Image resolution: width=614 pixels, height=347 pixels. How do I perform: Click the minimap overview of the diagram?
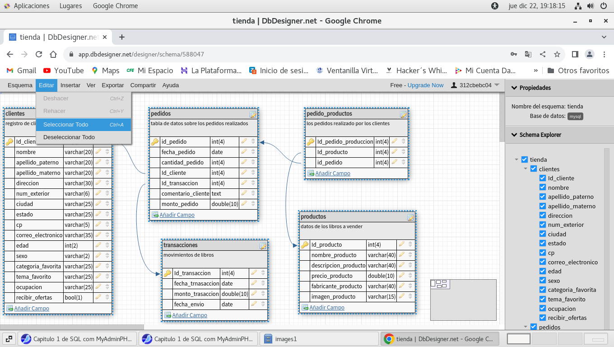tap(463, 300)
